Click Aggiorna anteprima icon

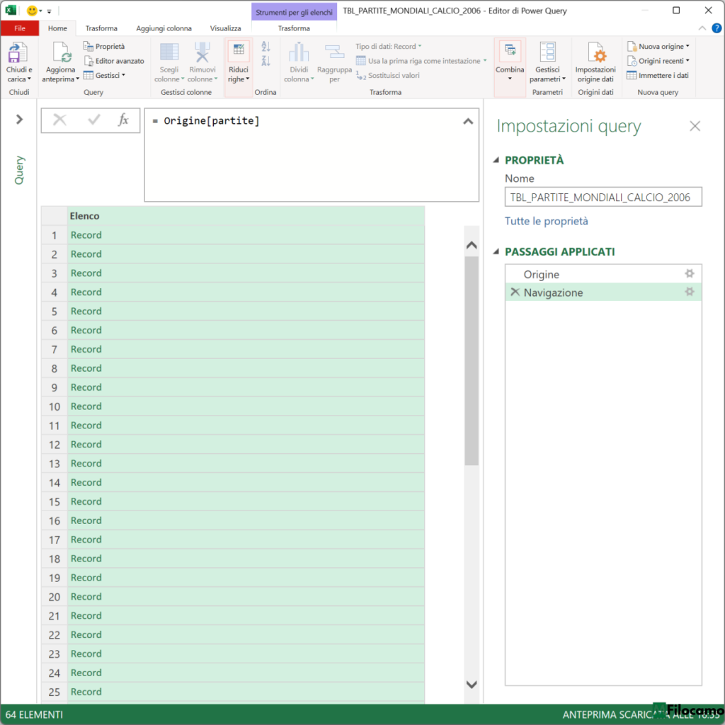click(61, 52)
